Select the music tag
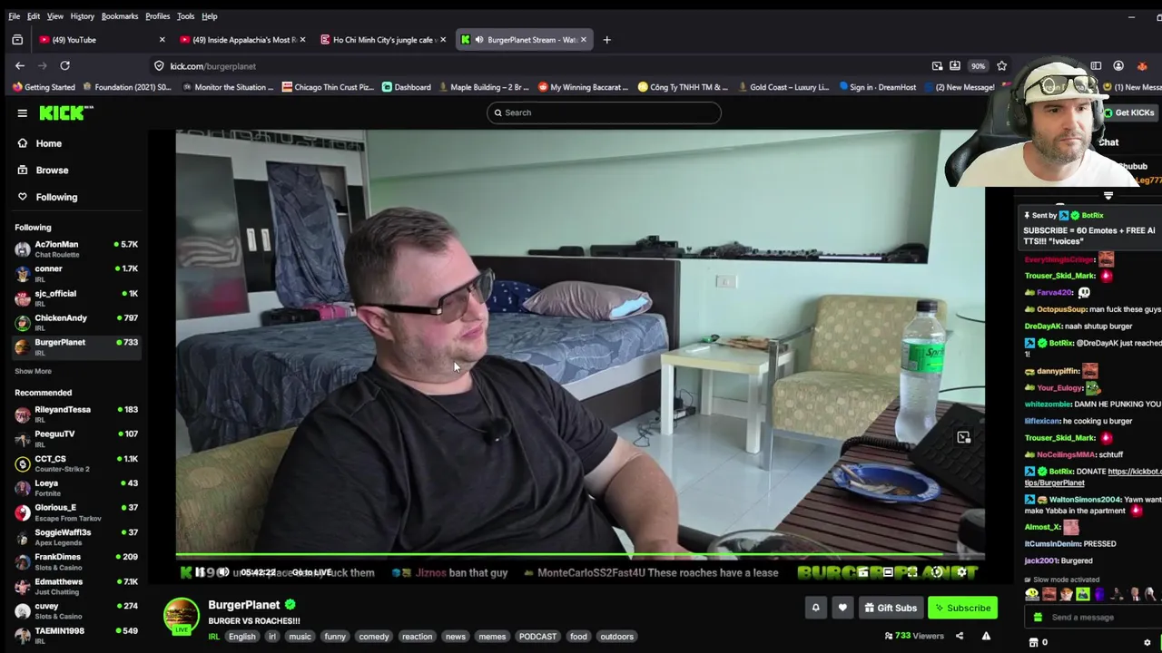The width and height of the screenshot is (1162, 653). (x=300, y=637)
